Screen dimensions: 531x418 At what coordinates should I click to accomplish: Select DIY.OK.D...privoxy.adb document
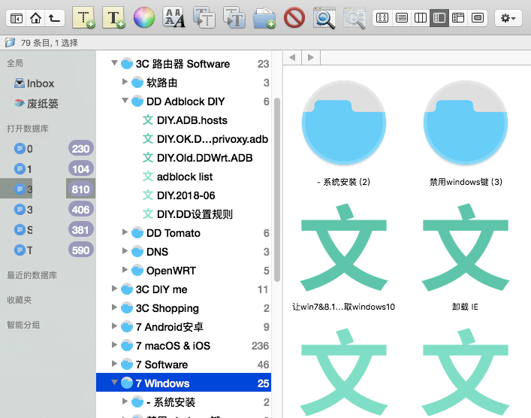pyautogui.click(x=206, y=139)
